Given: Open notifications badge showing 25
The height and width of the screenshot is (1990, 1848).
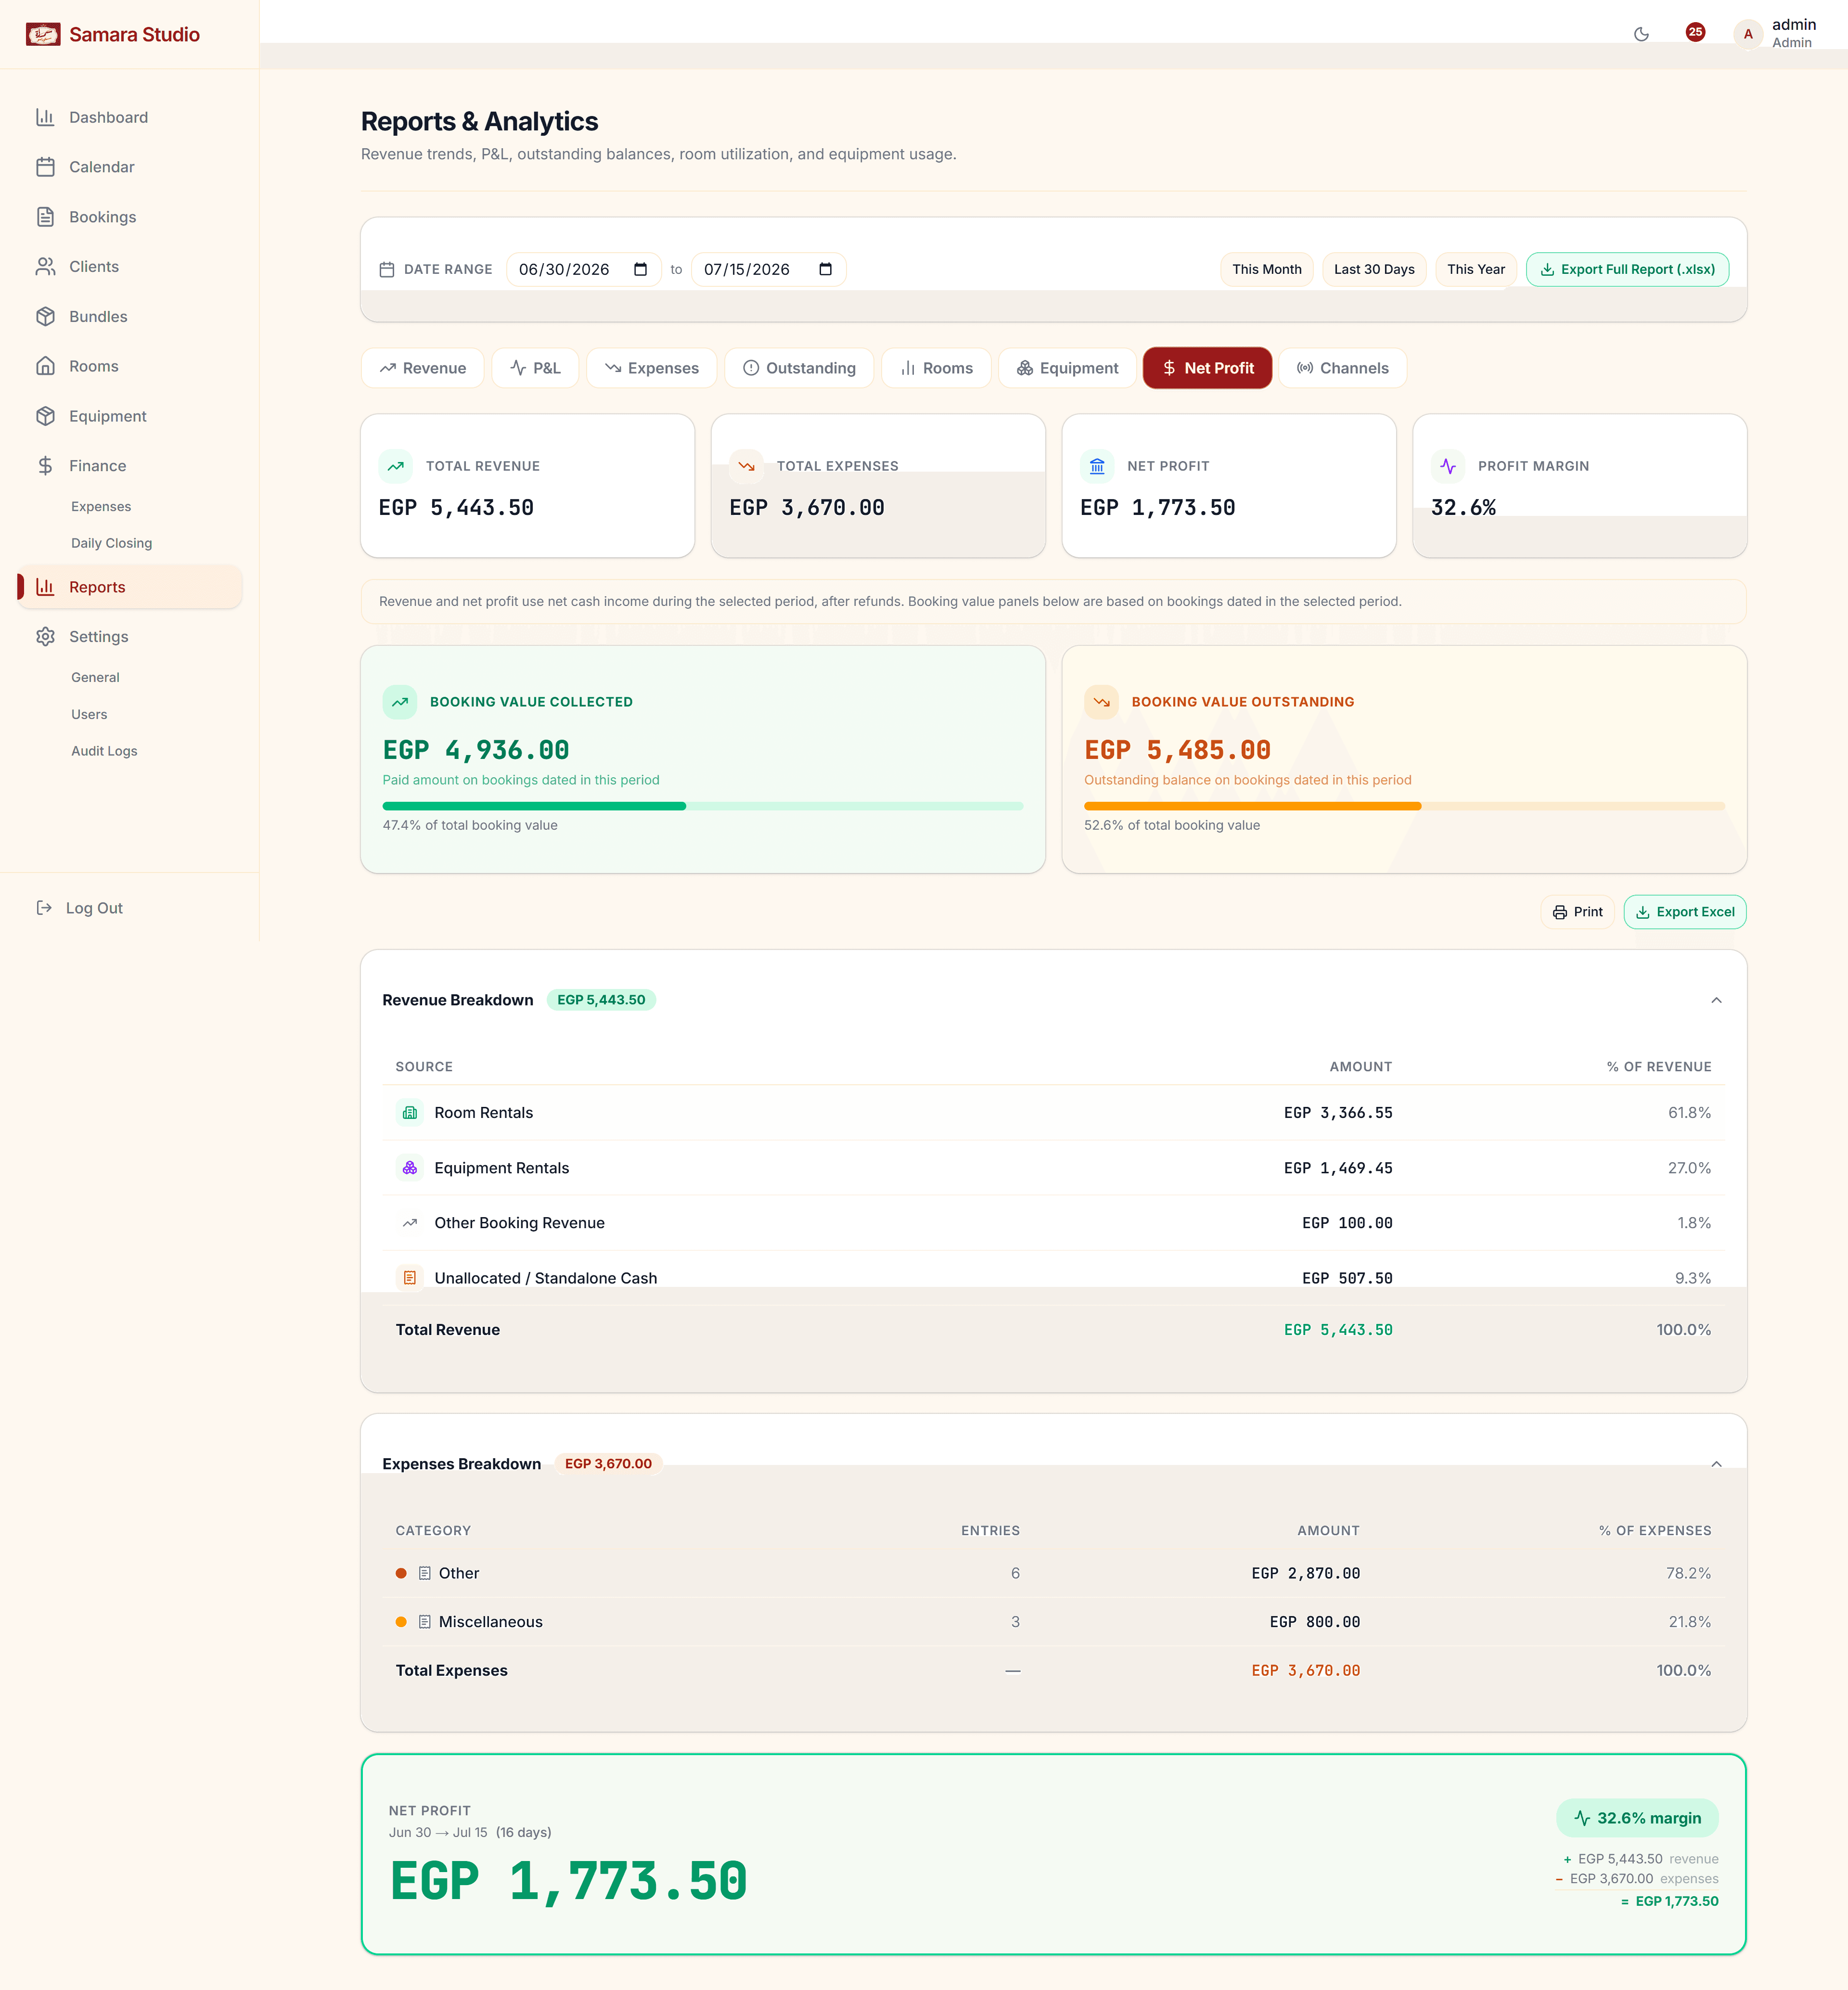Looking at the screenshot, I should coord(1695,32).
